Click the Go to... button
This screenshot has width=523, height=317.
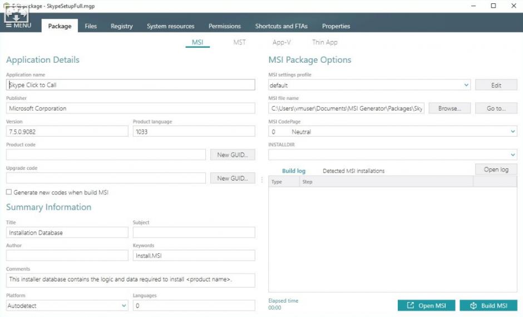tap(496, 108)
